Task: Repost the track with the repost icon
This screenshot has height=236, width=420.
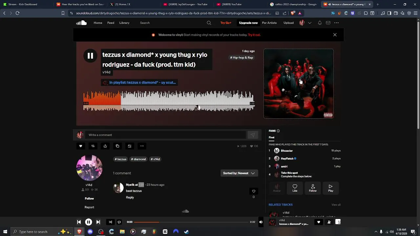Action: [x=93, y=146]
